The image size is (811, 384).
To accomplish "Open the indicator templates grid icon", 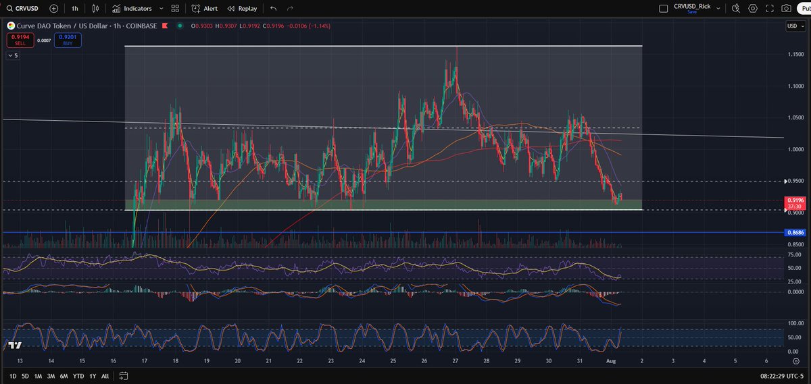I will click(175, 8).
